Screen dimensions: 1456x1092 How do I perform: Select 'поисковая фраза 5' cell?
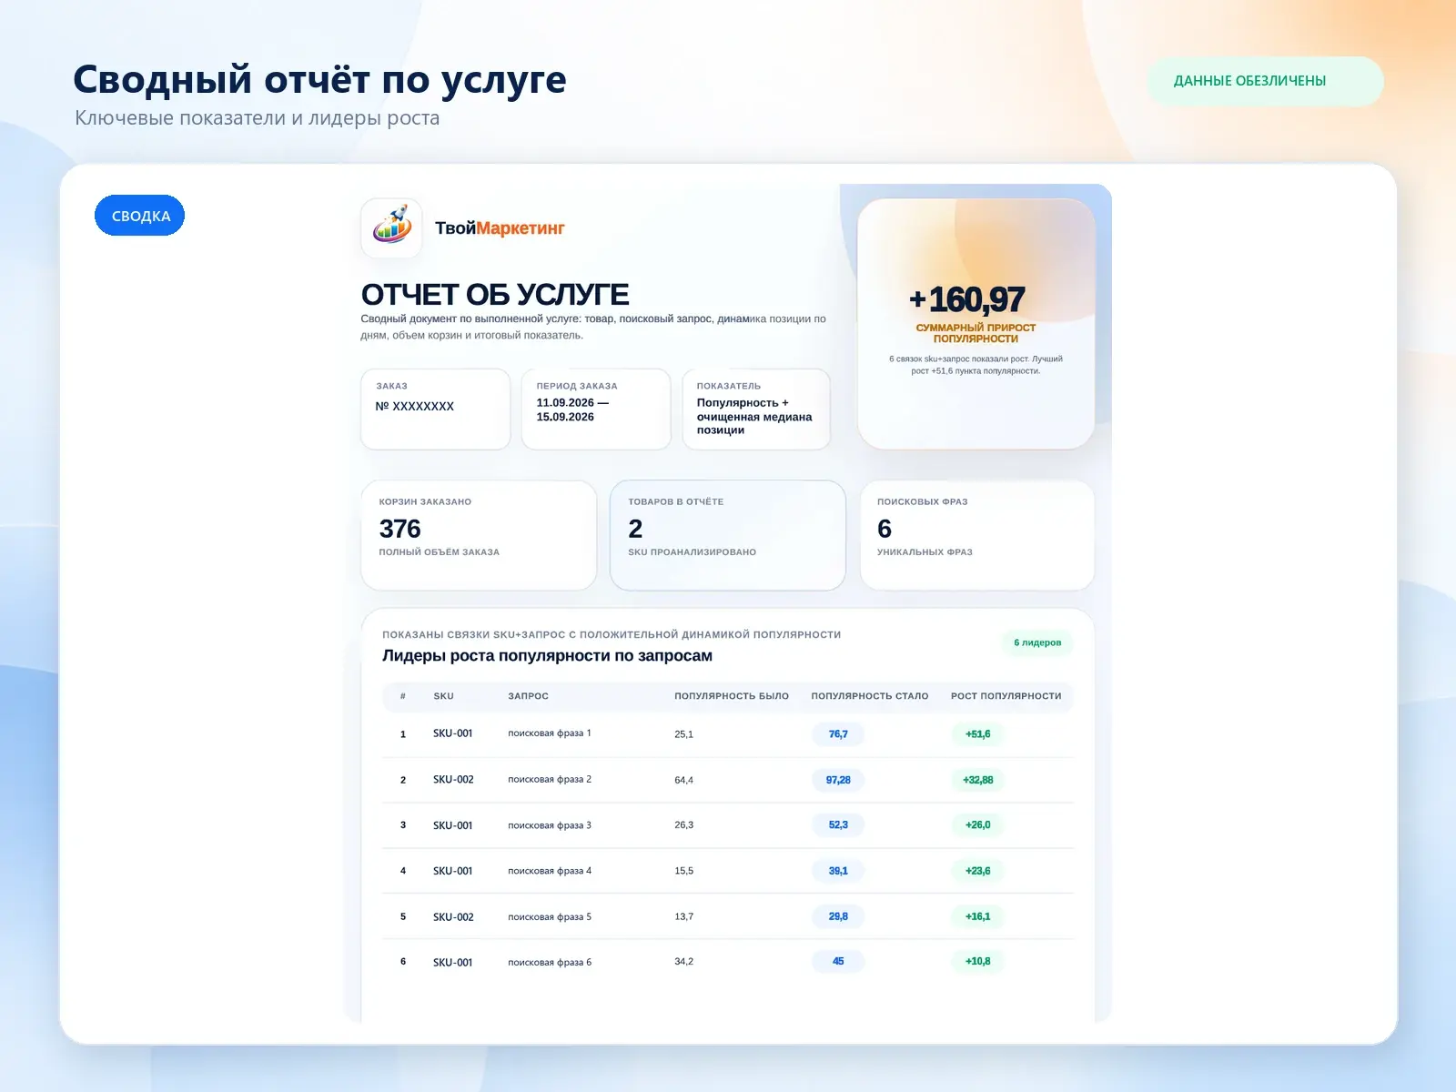(550, 917)
